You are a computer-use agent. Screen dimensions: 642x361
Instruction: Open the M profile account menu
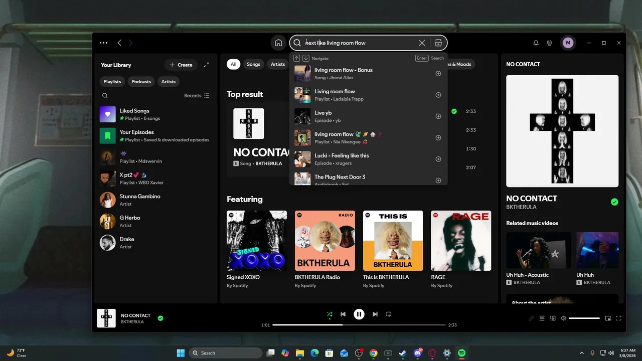pos(568,43)
